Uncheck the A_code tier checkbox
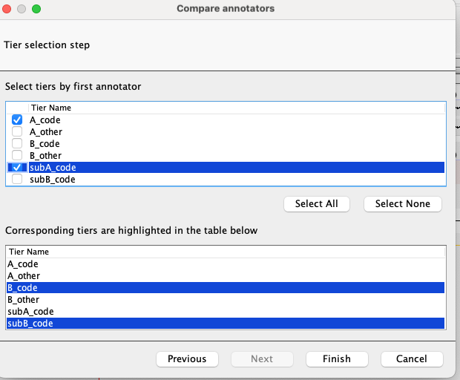 click(x=17, y=119)
